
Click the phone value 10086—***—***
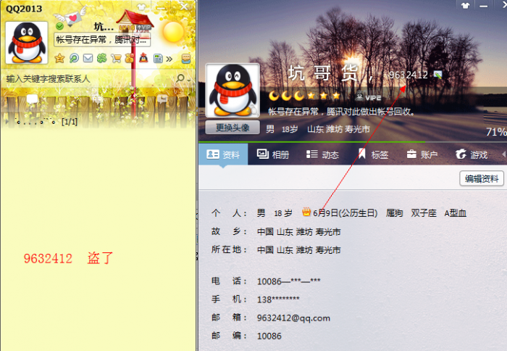click(x=289, y=281)
